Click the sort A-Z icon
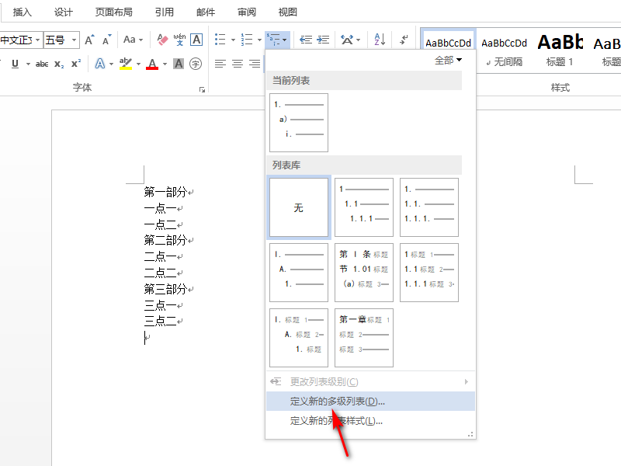Image resolution: width=621 pixels, height=466 pixels. tap(380, 40)
